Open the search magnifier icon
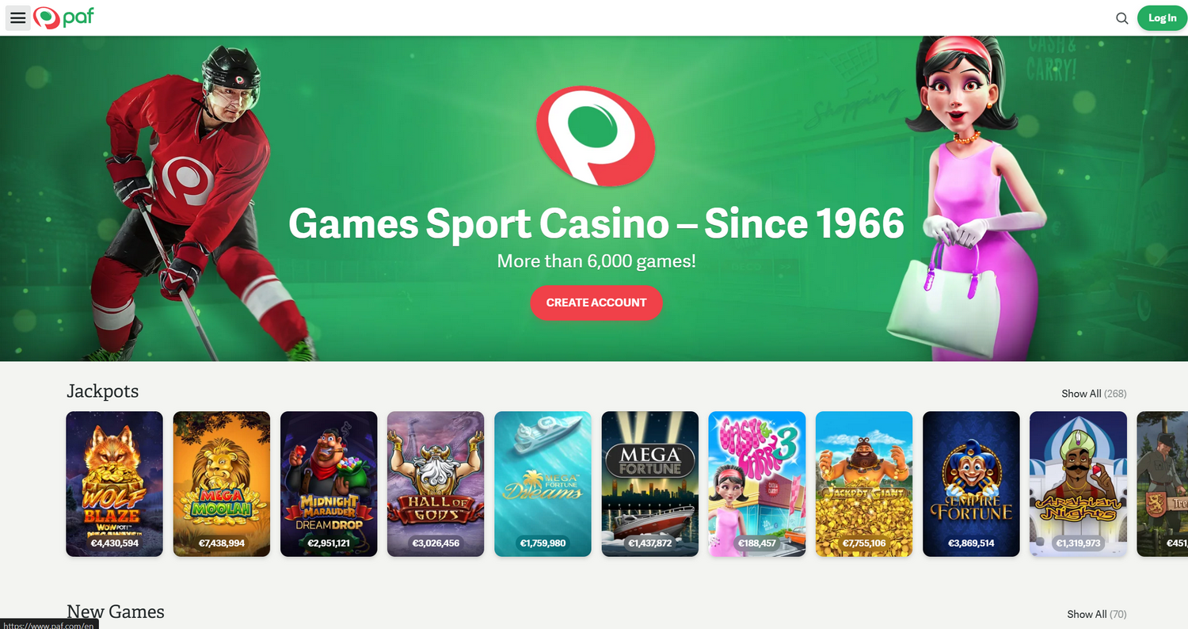This screenshot has width=1188, height=629. coord(1121,18)
